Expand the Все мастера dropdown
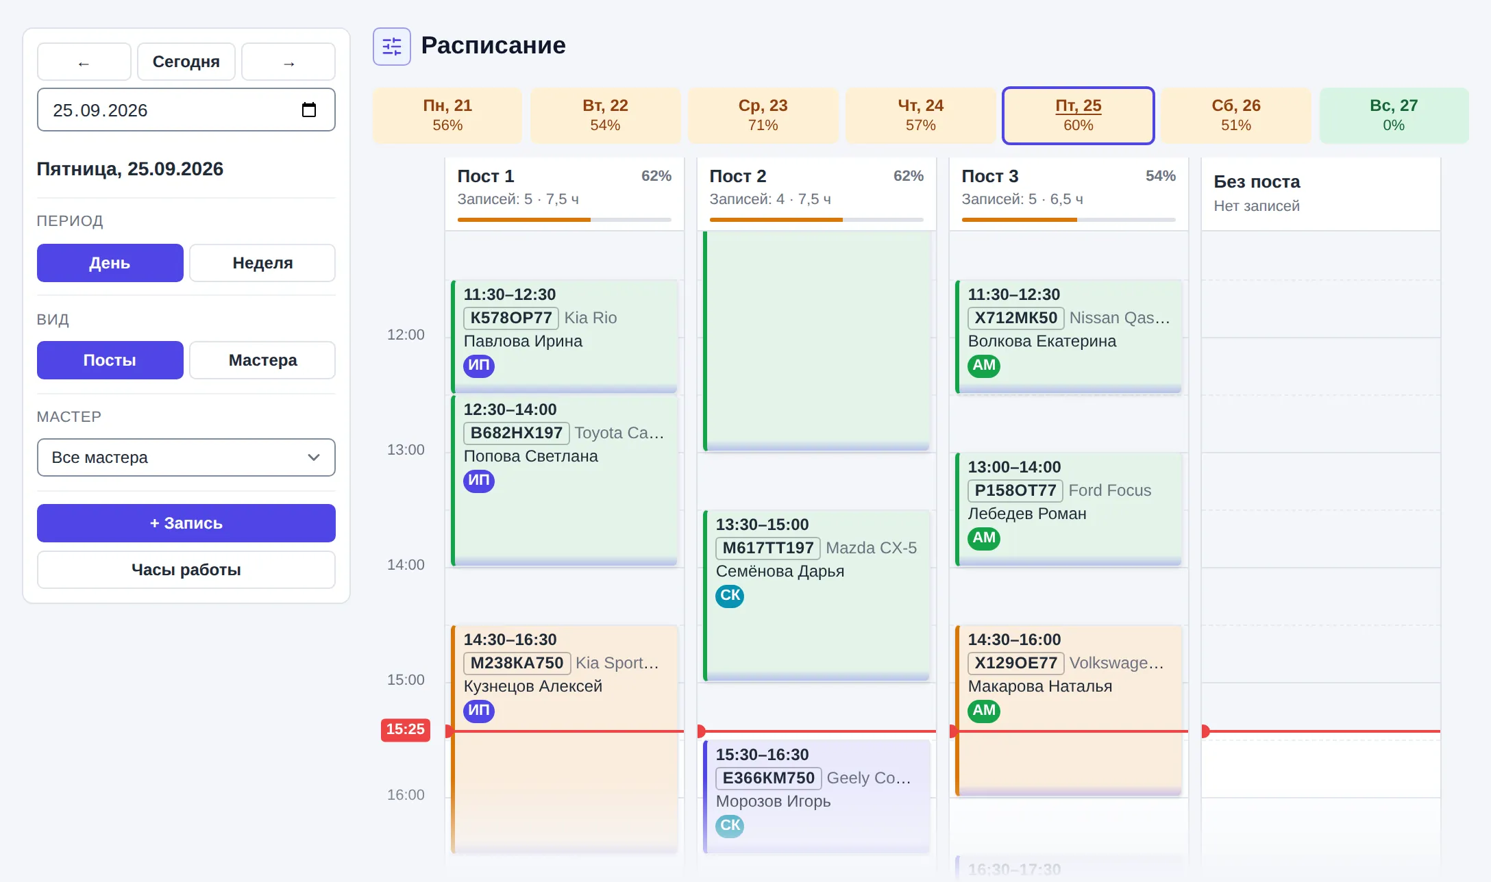Image resolution: width=1491 pixels, height=882 pixels. coord(186,457)
